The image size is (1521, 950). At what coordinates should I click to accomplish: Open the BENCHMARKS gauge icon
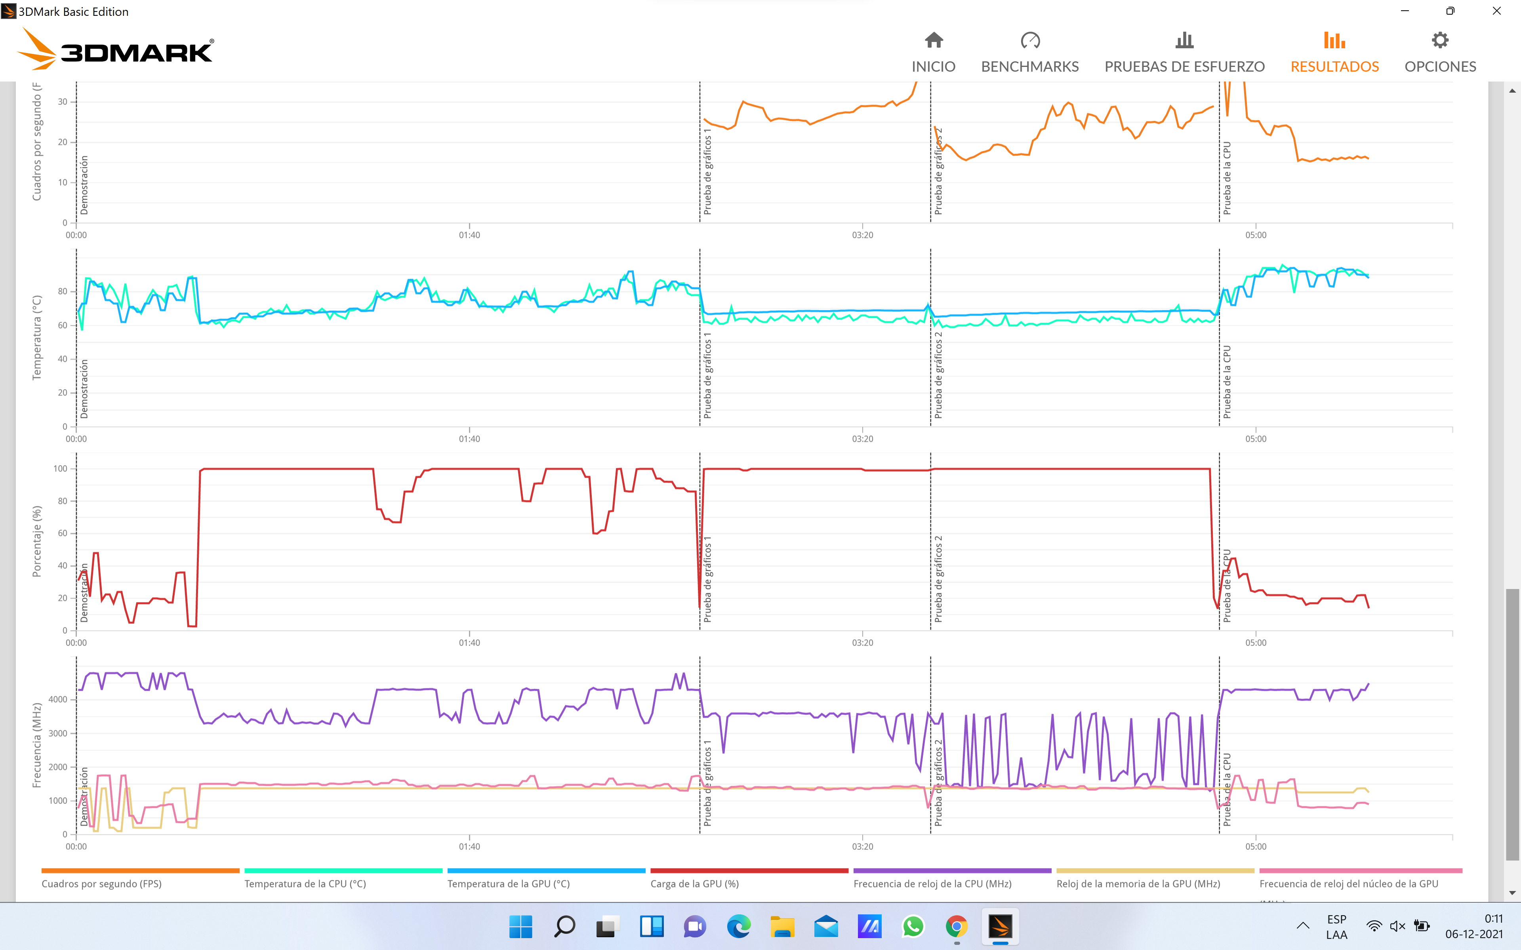tap(1029, 41)
